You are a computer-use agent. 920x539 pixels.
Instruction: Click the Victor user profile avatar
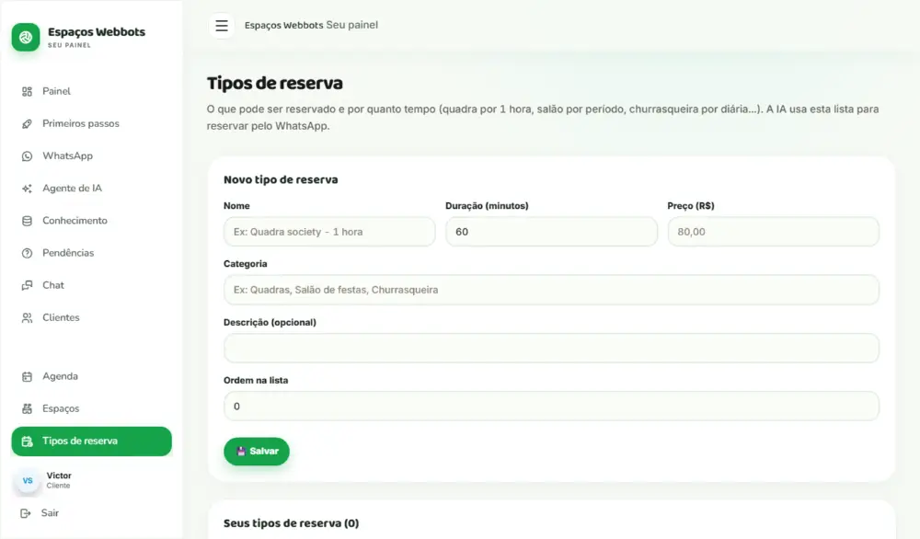[x=28, y=480]
